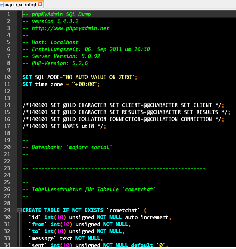Collapse the CREATE TABLE fold marker on line 29
Screen dimensions: 236x249
coord(19,210)
